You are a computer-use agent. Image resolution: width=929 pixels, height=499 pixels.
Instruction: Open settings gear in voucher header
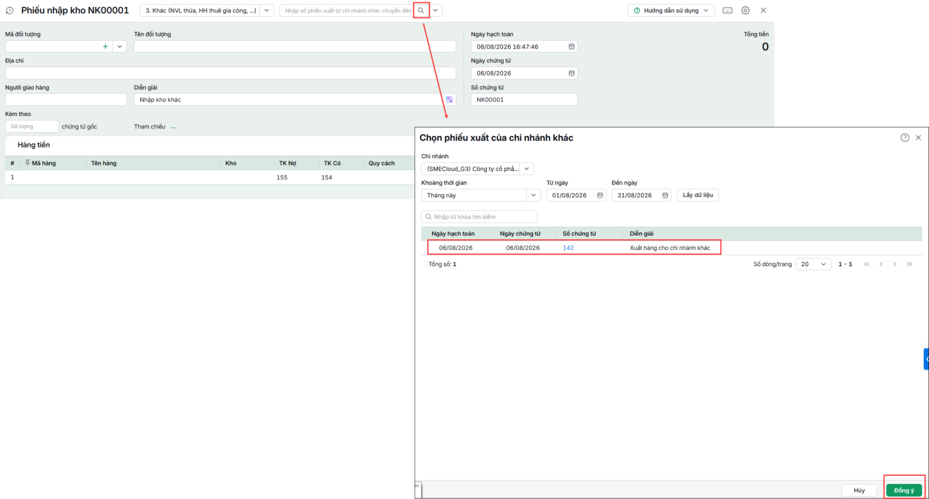[x=746, y=10]
